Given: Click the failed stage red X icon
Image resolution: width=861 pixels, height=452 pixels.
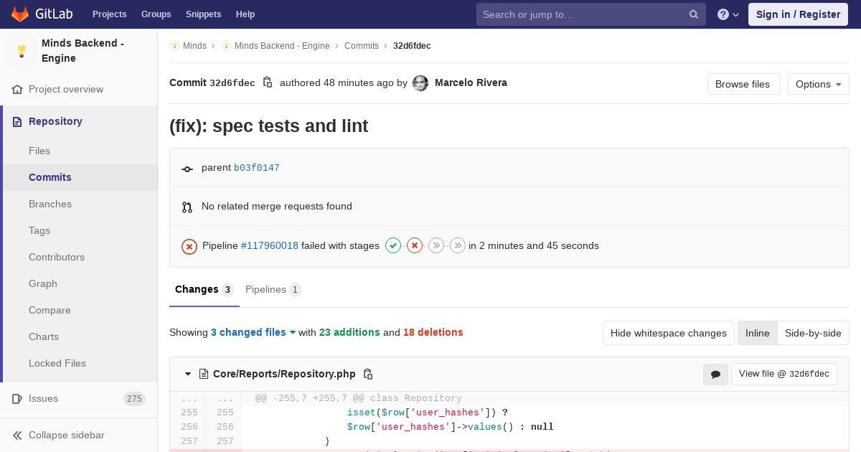Looking at the screenshot, I should (415, 246).
